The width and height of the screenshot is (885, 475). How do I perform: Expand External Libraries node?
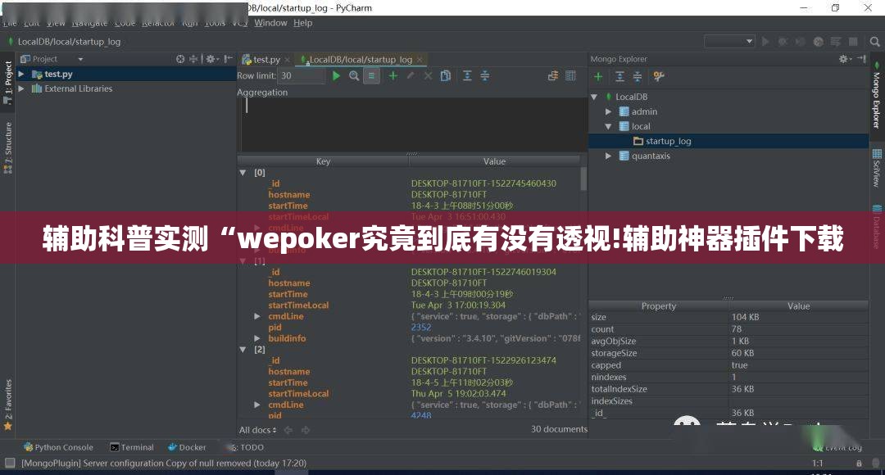pos(21,88)
